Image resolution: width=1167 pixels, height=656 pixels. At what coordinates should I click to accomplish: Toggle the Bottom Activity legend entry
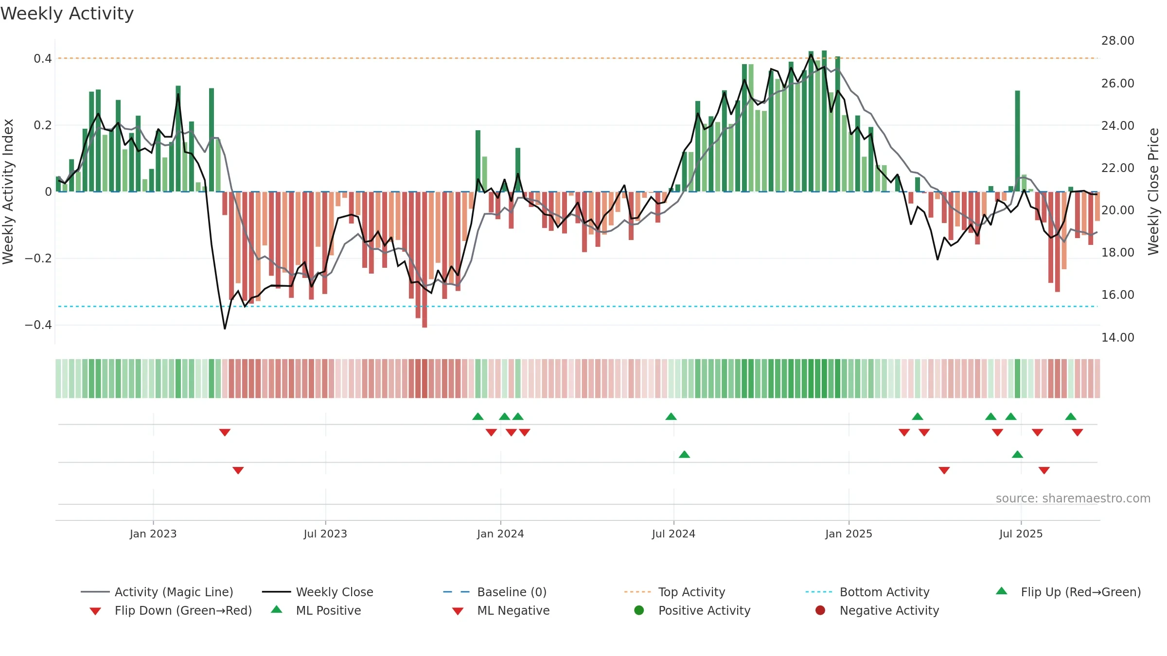[867, 592]
